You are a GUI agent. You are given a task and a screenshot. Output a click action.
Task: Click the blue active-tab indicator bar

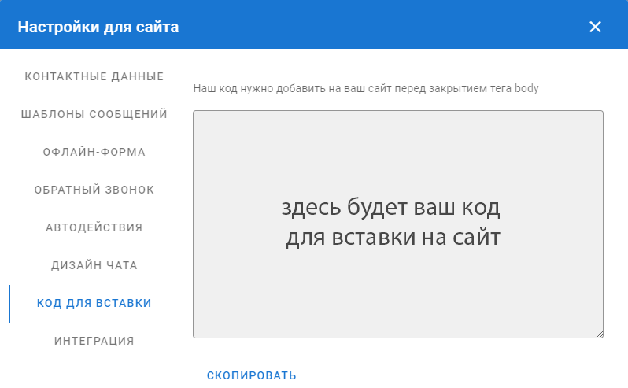pyautogui.click(x=9, y=304)
